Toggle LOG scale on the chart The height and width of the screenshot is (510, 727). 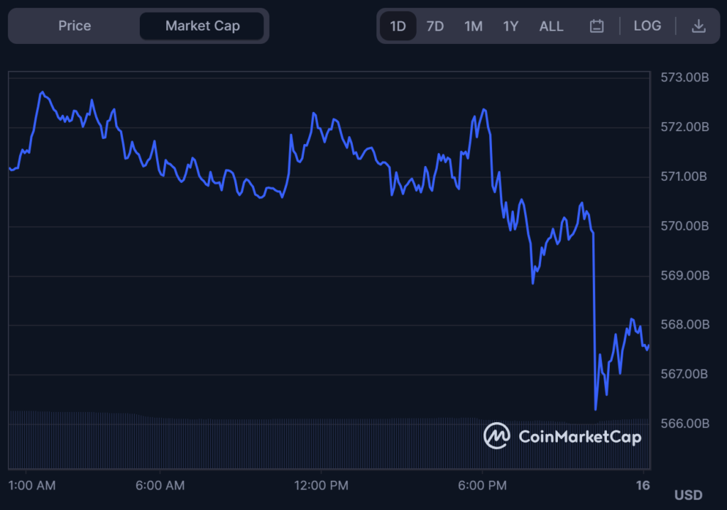click(647, 26)
